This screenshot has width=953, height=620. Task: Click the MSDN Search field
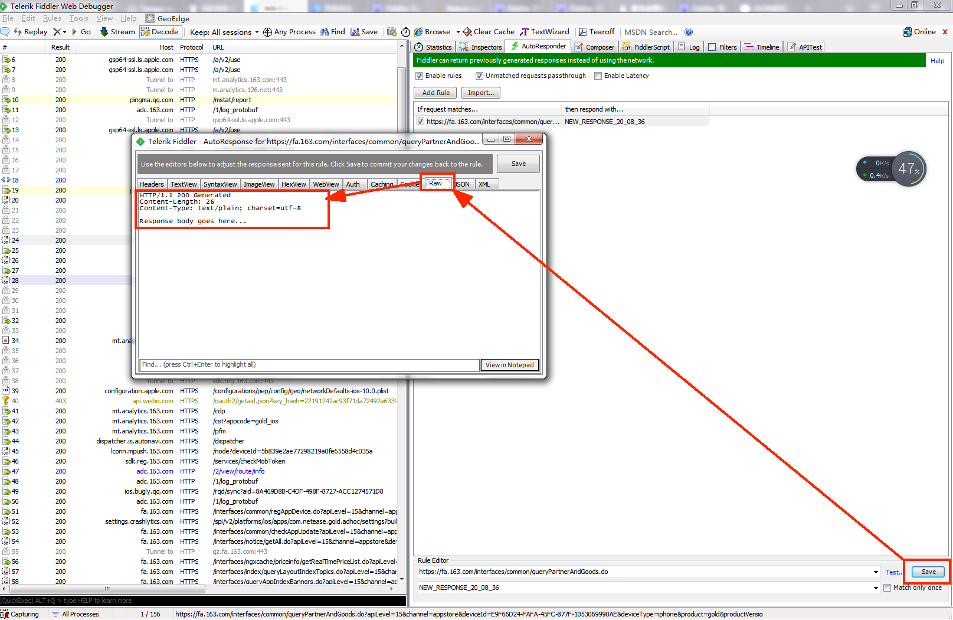(x=651, y=32)
